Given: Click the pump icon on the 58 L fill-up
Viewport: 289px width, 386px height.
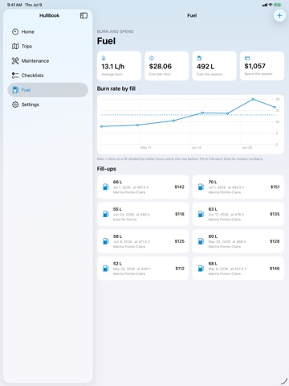Looking at the screenshot, I should click(106, 241).
